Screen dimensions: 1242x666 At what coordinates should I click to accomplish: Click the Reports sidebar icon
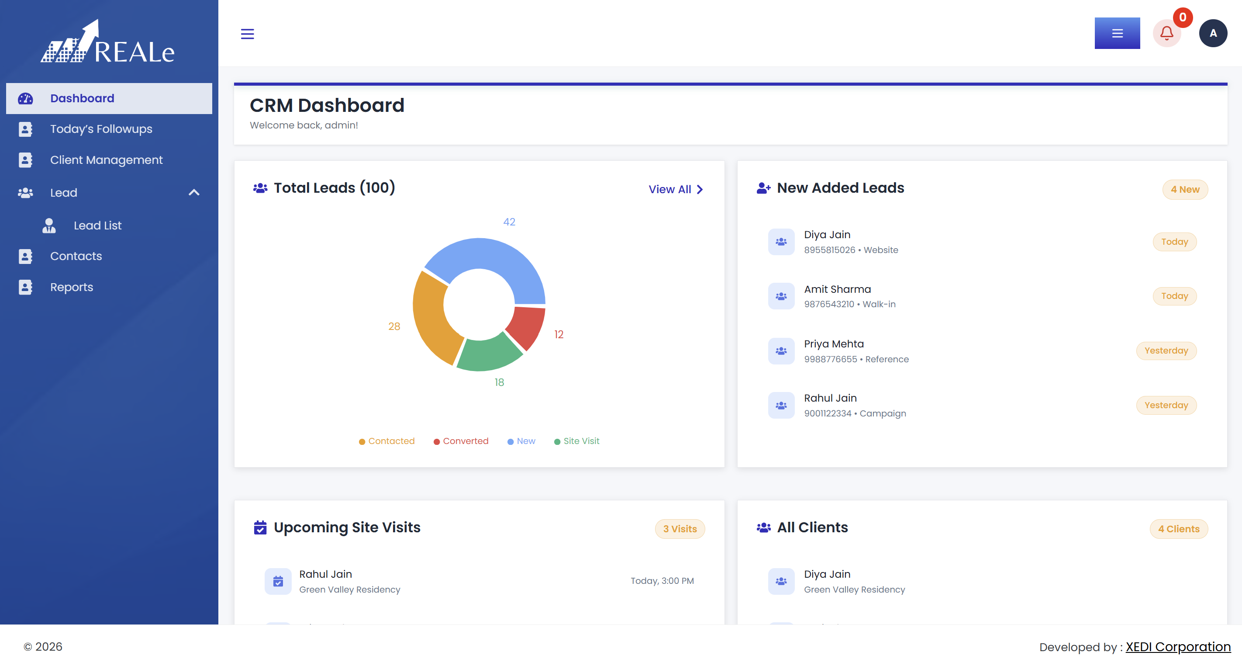(25, 287)
